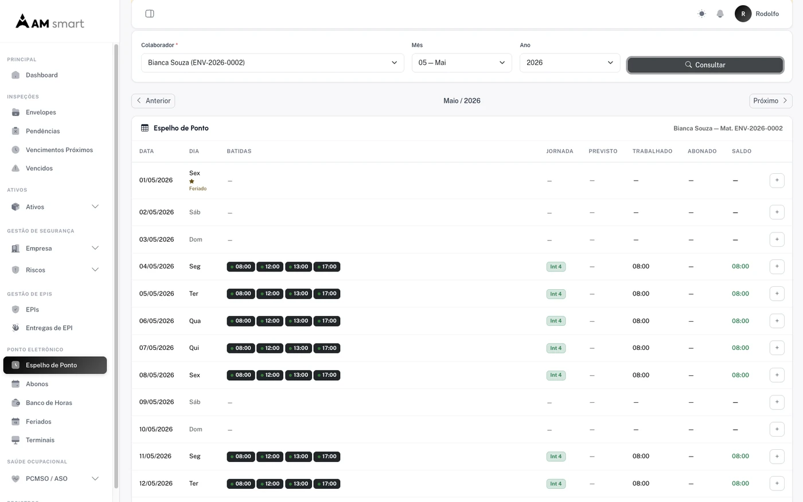Click plus button for 01/05/2026 row

point(777,181)
